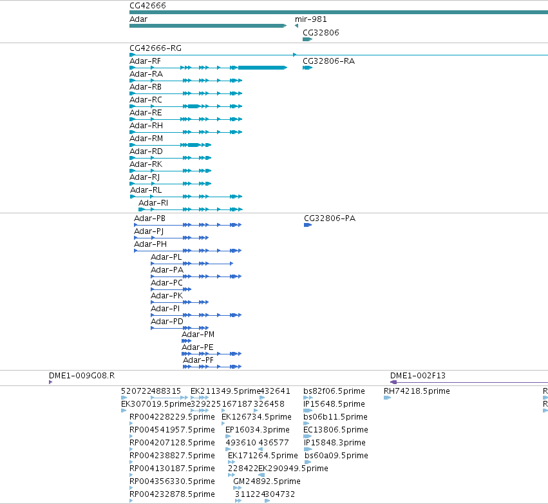
Task: Select the bs82f06.5prime EST glyph
Action: (308, 398)
